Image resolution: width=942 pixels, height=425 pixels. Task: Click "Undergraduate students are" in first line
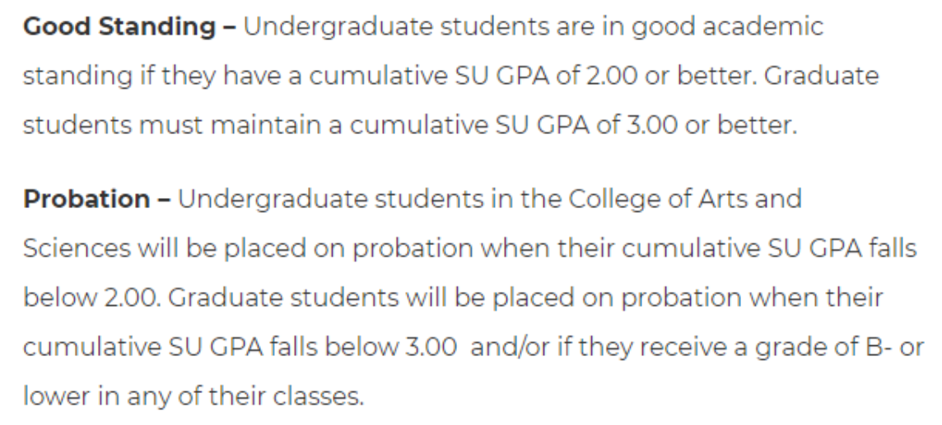355,27
